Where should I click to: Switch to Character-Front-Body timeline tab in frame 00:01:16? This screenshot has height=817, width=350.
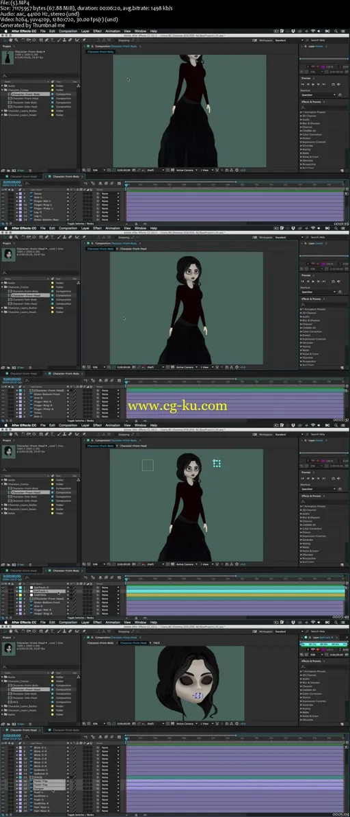66,177
